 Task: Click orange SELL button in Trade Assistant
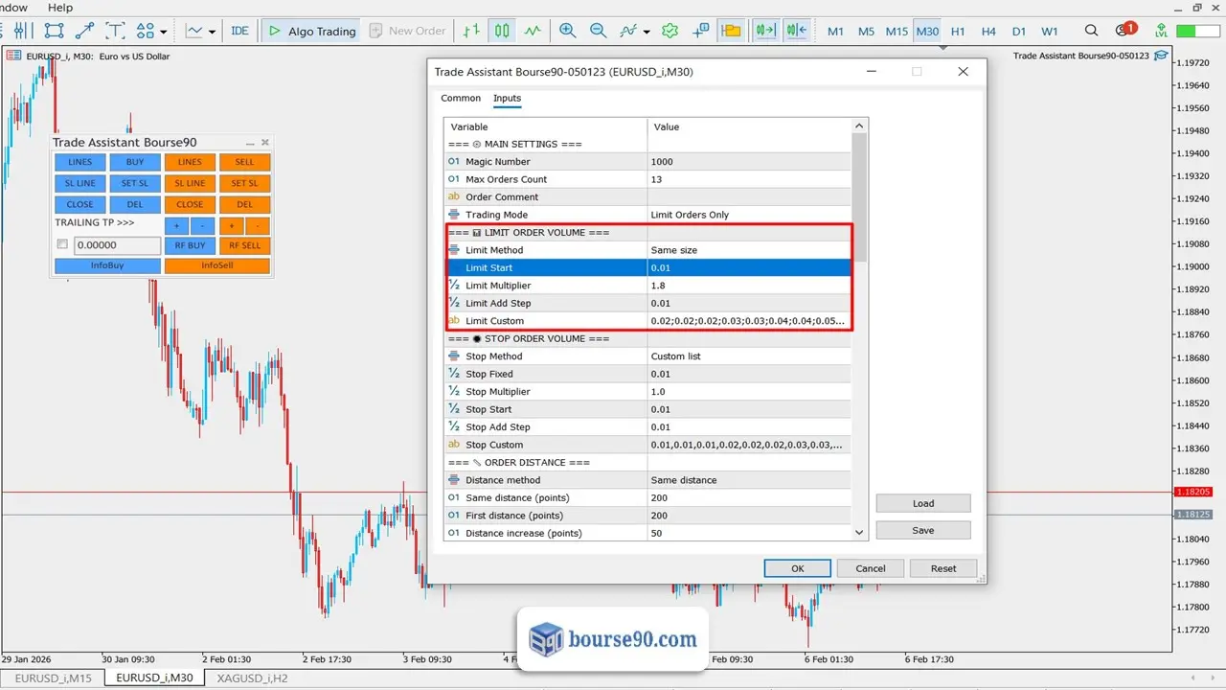[x=244, y=162]
